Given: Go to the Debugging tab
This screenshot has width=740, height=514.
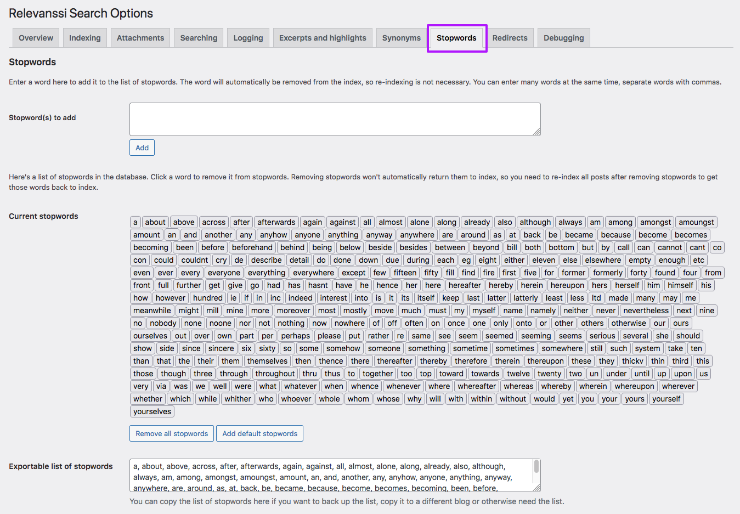Looking at the screenshot, I should tap(563, 38).
